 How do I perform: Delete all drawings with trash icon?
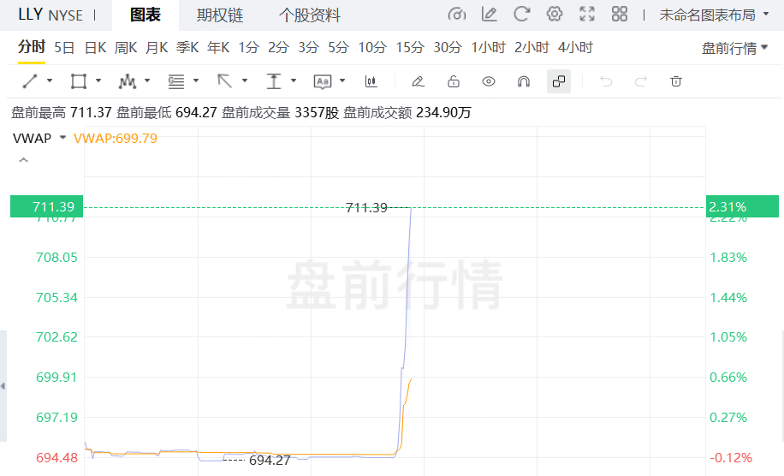click(676, 81)
